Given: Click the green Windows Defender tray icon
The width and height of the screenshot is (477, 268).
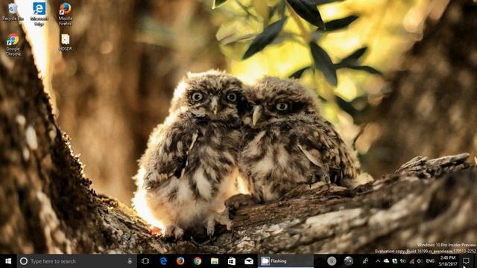Looking at the screenshot, I should point(395,261).
